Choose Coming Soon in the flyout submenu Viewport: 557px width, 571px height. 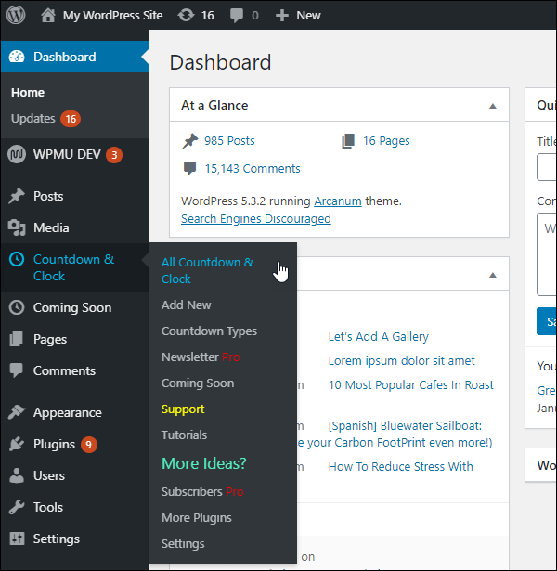(x=198, y=383)
